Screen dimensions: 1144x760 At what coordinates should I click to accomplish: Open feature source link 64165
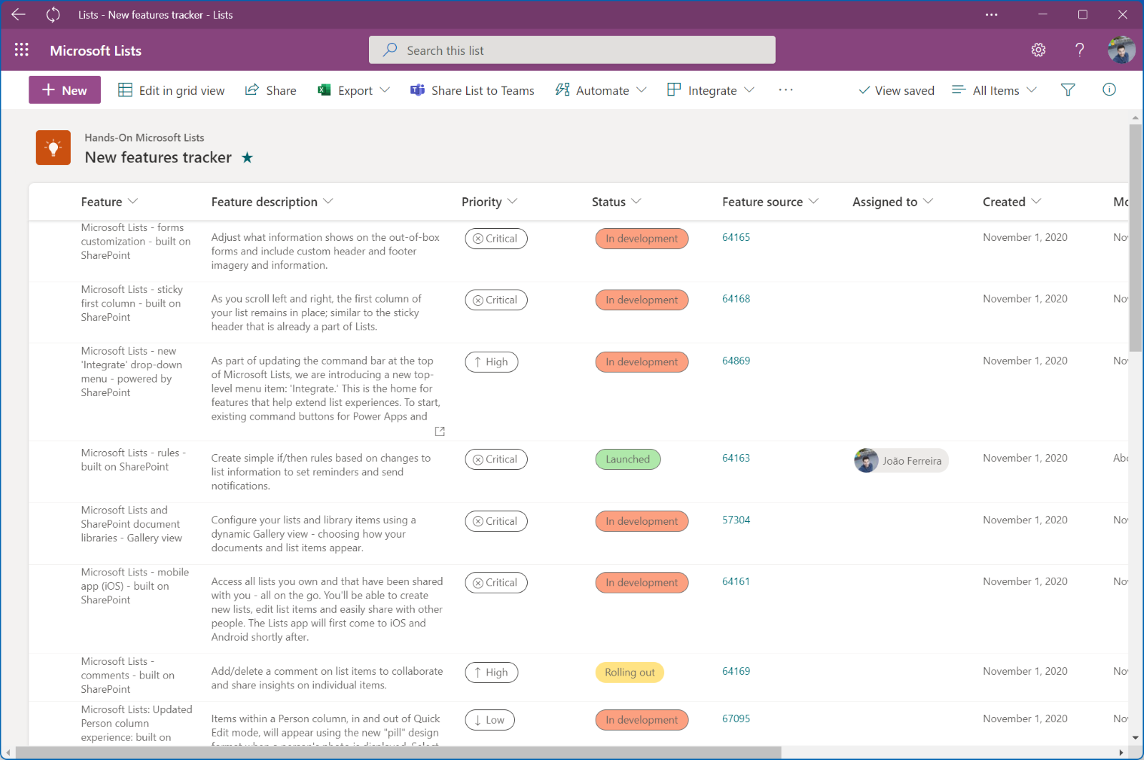pyautogui.click(x=736, y=237)
